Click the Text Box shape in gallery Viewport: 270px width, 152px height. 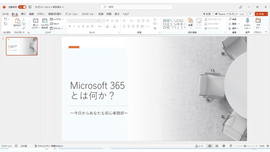(x=165, y=21)
